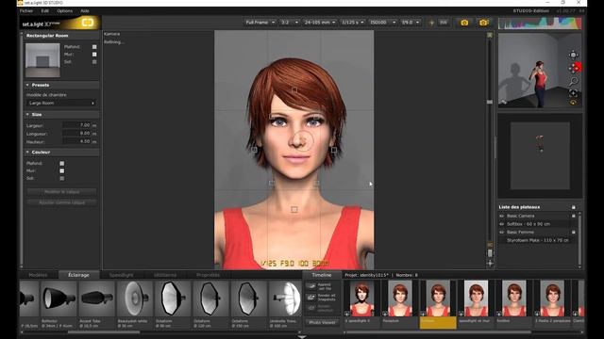604x339 pixels.
Task: Take a snapshot with the yellow camera icon
Action: (x=464, y=23)
